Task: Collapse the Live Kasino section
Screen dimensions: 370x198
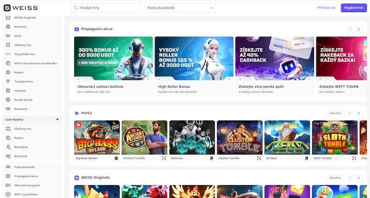Action: (x=57, y=120)
